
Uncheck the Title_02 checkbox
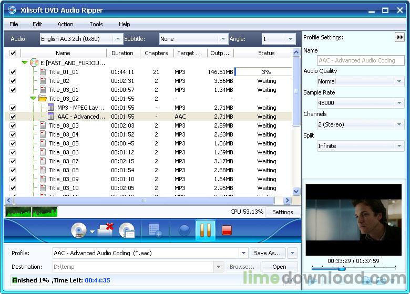(x=13, y=81)
